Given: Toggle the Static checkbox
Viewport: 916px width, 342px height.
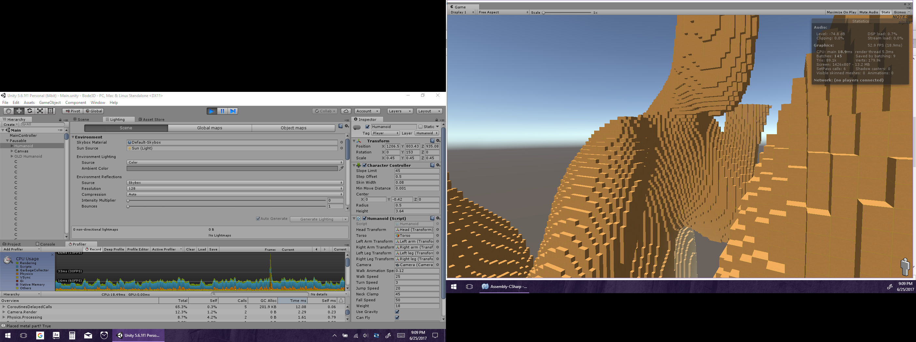Looking at the screenshot, I should [x=420, y=127].
